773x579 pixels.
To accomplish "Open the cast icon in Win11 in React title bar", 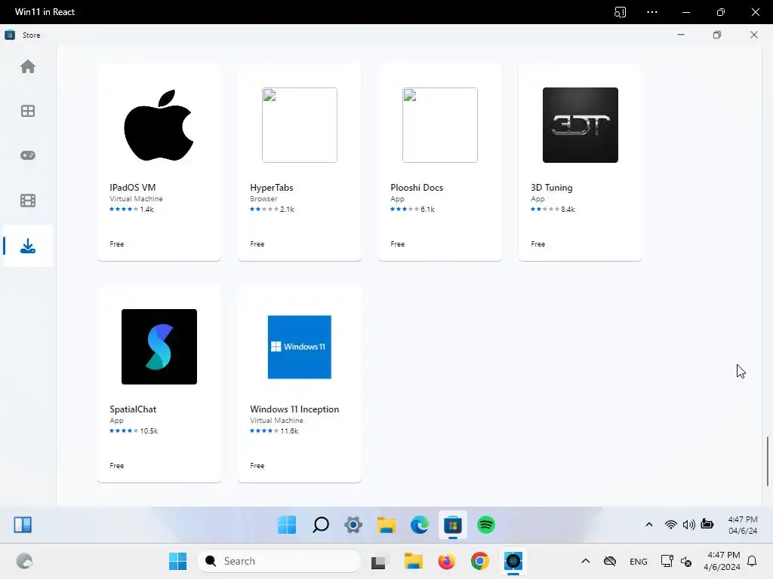I will [x=621, y=12].
